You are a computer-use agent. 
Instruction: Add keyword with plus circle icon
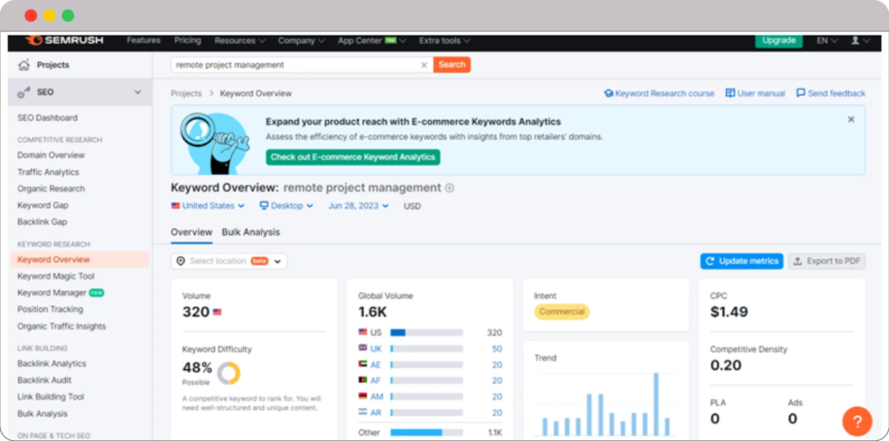pos(450,188)
